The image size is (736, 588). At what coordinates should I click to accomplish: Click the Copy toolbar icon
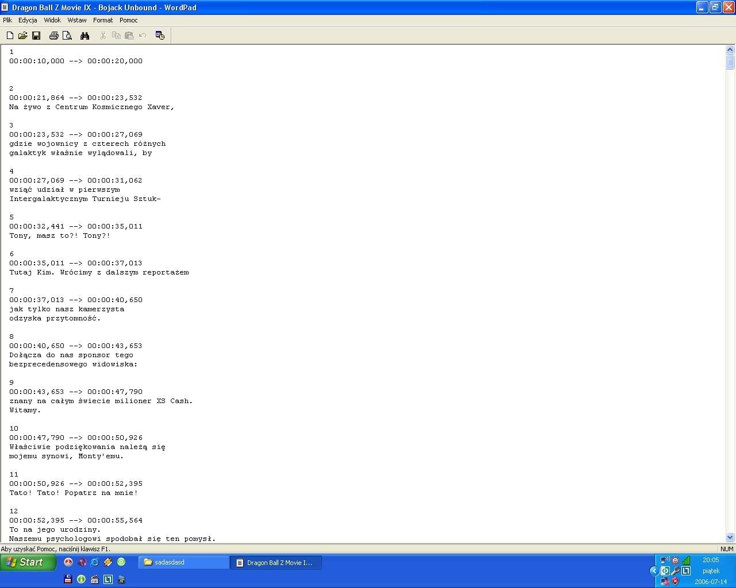click(x=116, y=36)
